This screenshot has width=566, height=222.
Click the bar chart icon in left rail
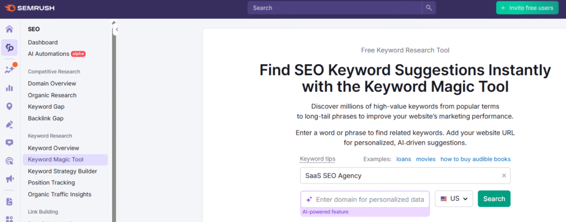(9, 88)
